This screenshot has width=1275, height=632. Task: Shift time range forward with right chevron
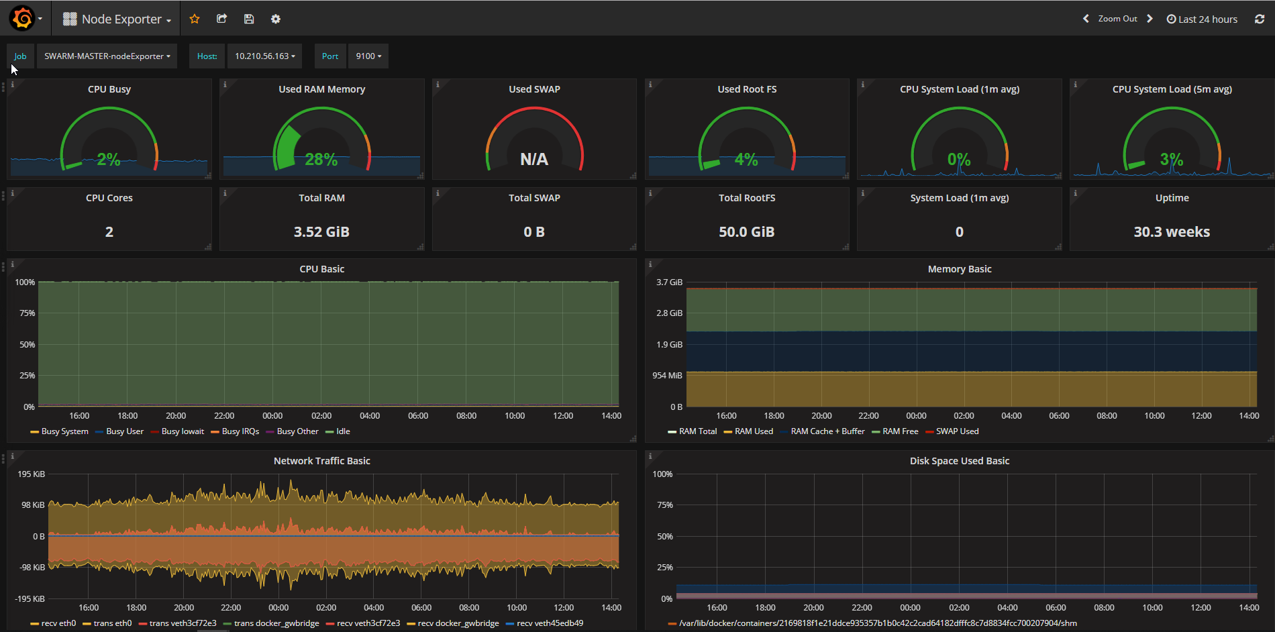(x=1150, y=19)
